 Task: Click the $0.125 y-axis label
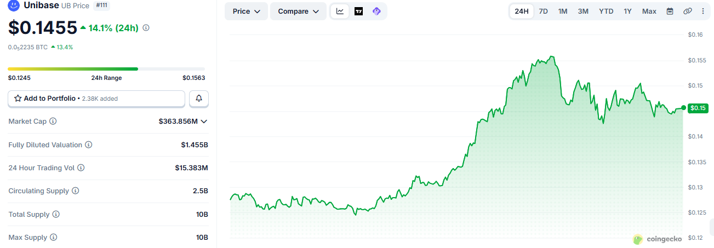(697, 212)
